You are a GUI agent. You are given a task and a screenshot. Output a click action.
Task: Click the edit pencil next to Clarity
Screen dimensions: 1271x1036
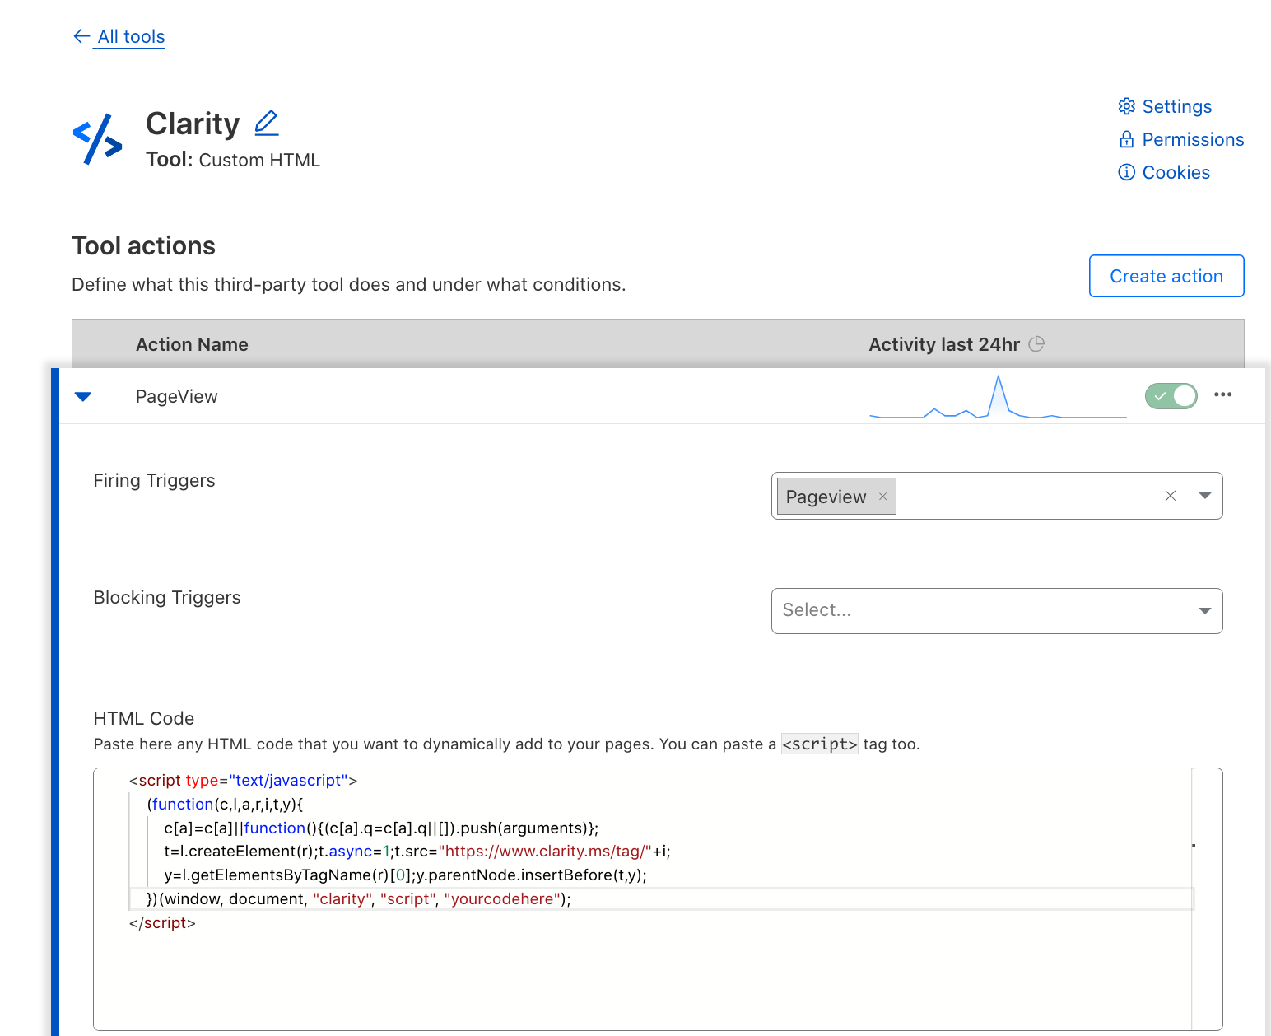click(266, 122)
